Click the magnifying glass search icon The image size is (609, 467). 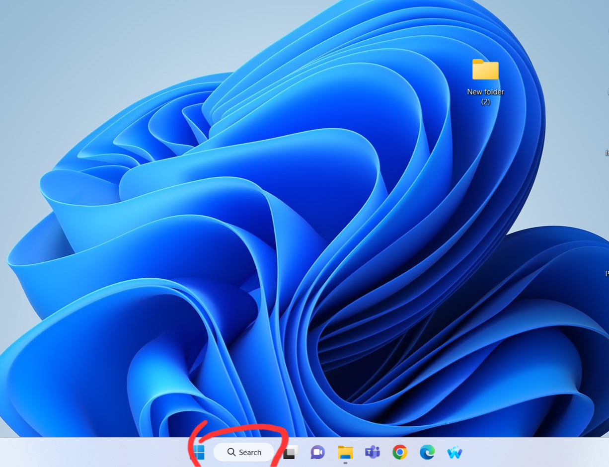(x=231, y=452)
